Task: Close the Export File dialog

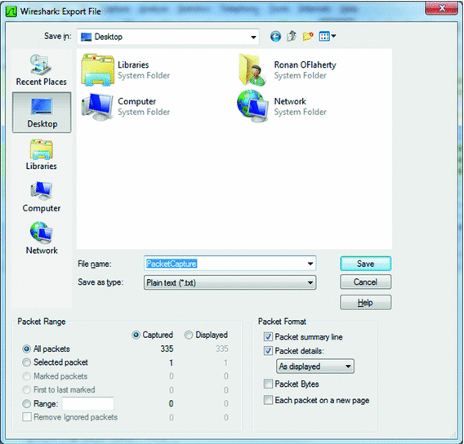Action: click(442, 8)
